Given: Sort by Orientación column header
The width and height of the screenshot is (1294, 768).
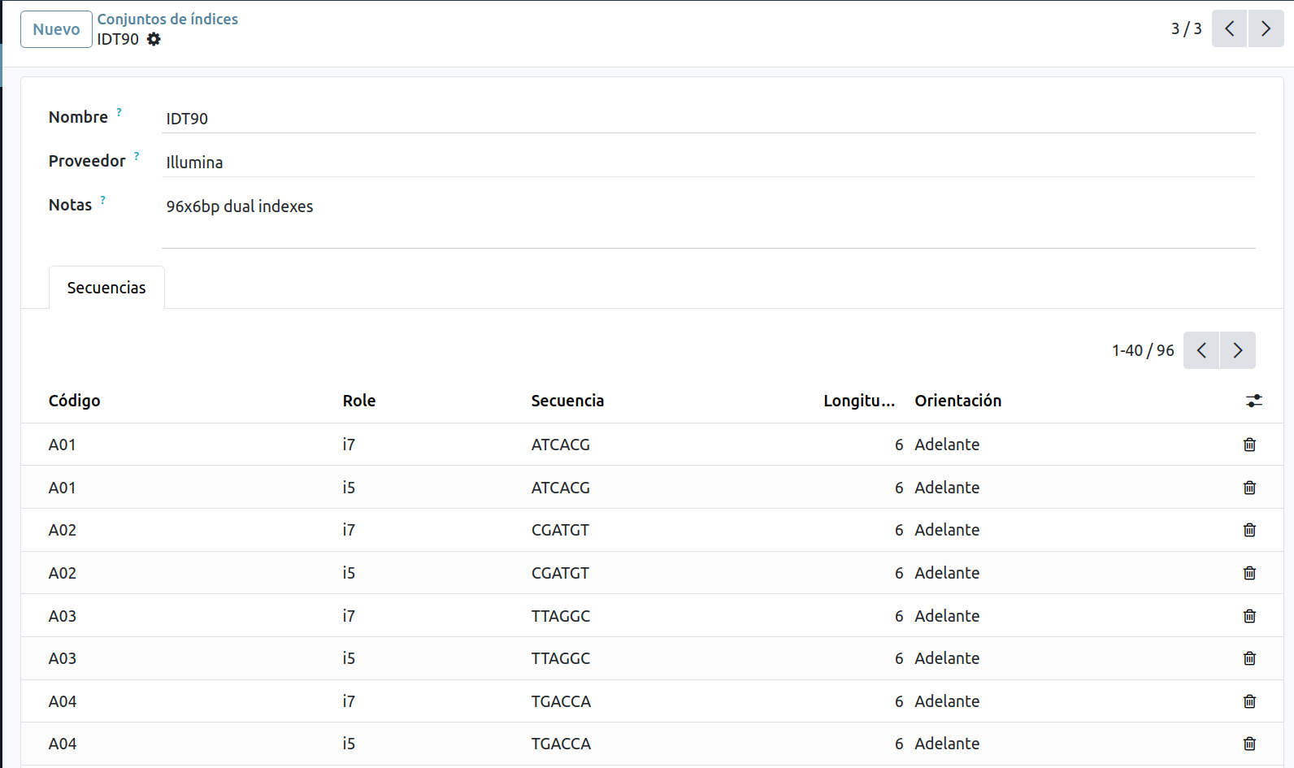Looking at the screenshot, I should click(x=957, y=401).
